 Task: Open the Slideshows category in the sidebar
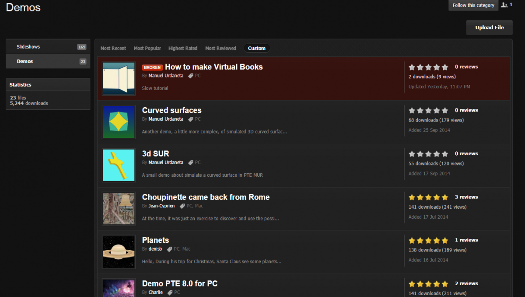(28, 47)
